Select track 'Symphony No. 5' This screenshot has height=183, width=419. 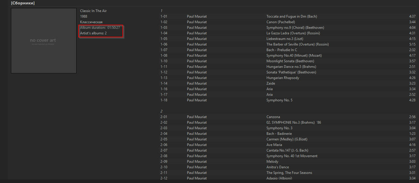(288, 100)
